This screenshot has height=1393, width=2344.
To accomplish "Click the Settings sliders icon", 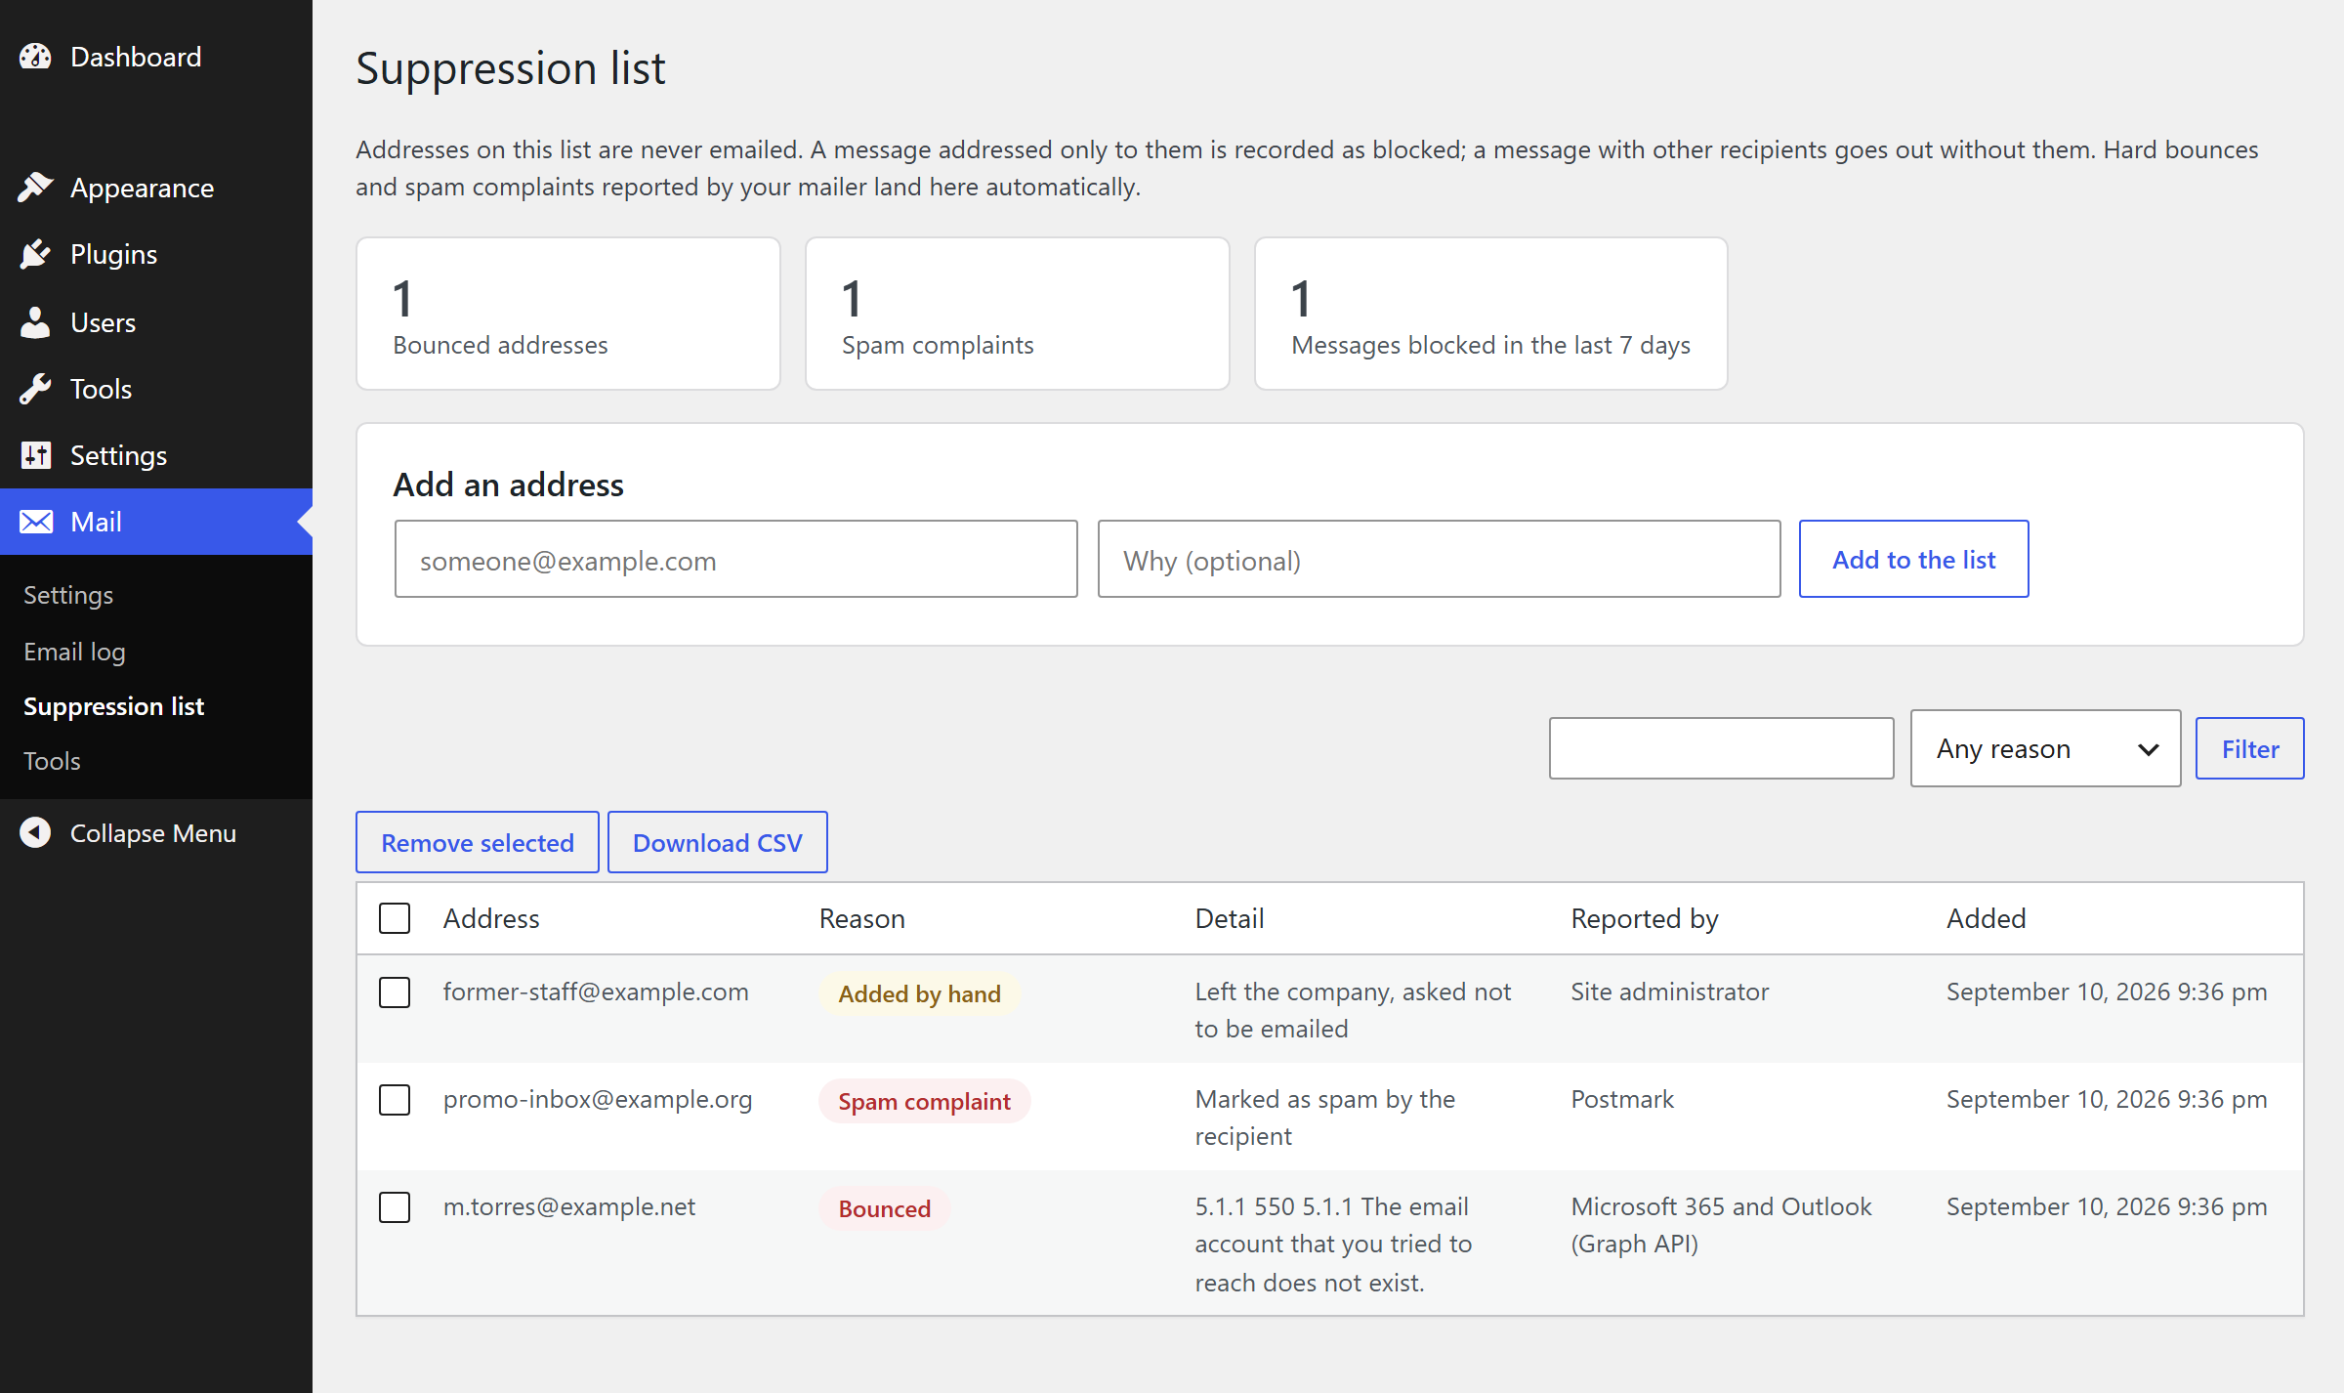I will point(35,455).
